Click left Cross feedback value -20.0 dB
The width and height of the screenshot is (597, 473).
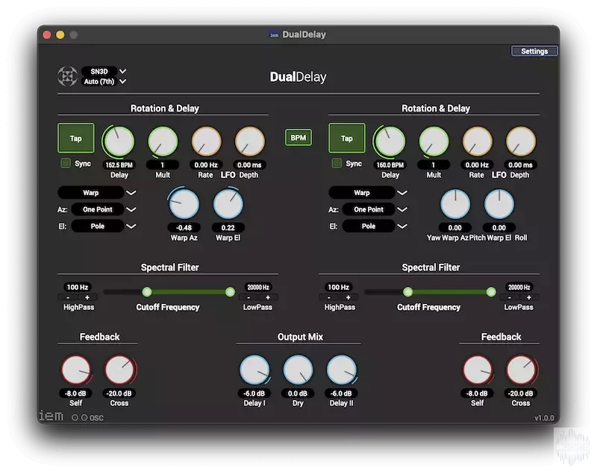click(x=119, y=393)
